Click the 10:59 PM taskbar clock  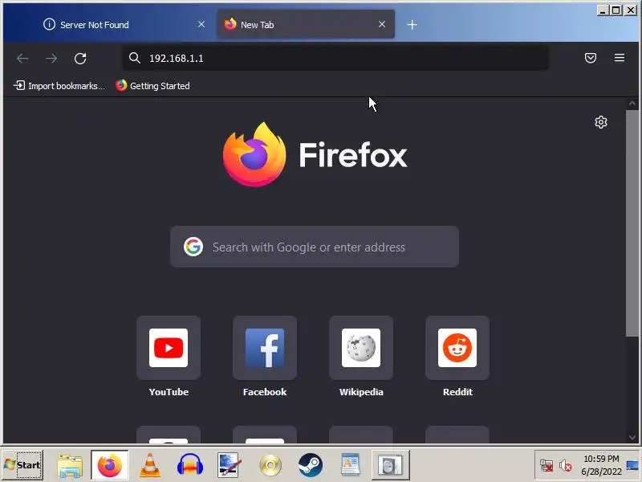pyautogui.click(x=601, y=465)
